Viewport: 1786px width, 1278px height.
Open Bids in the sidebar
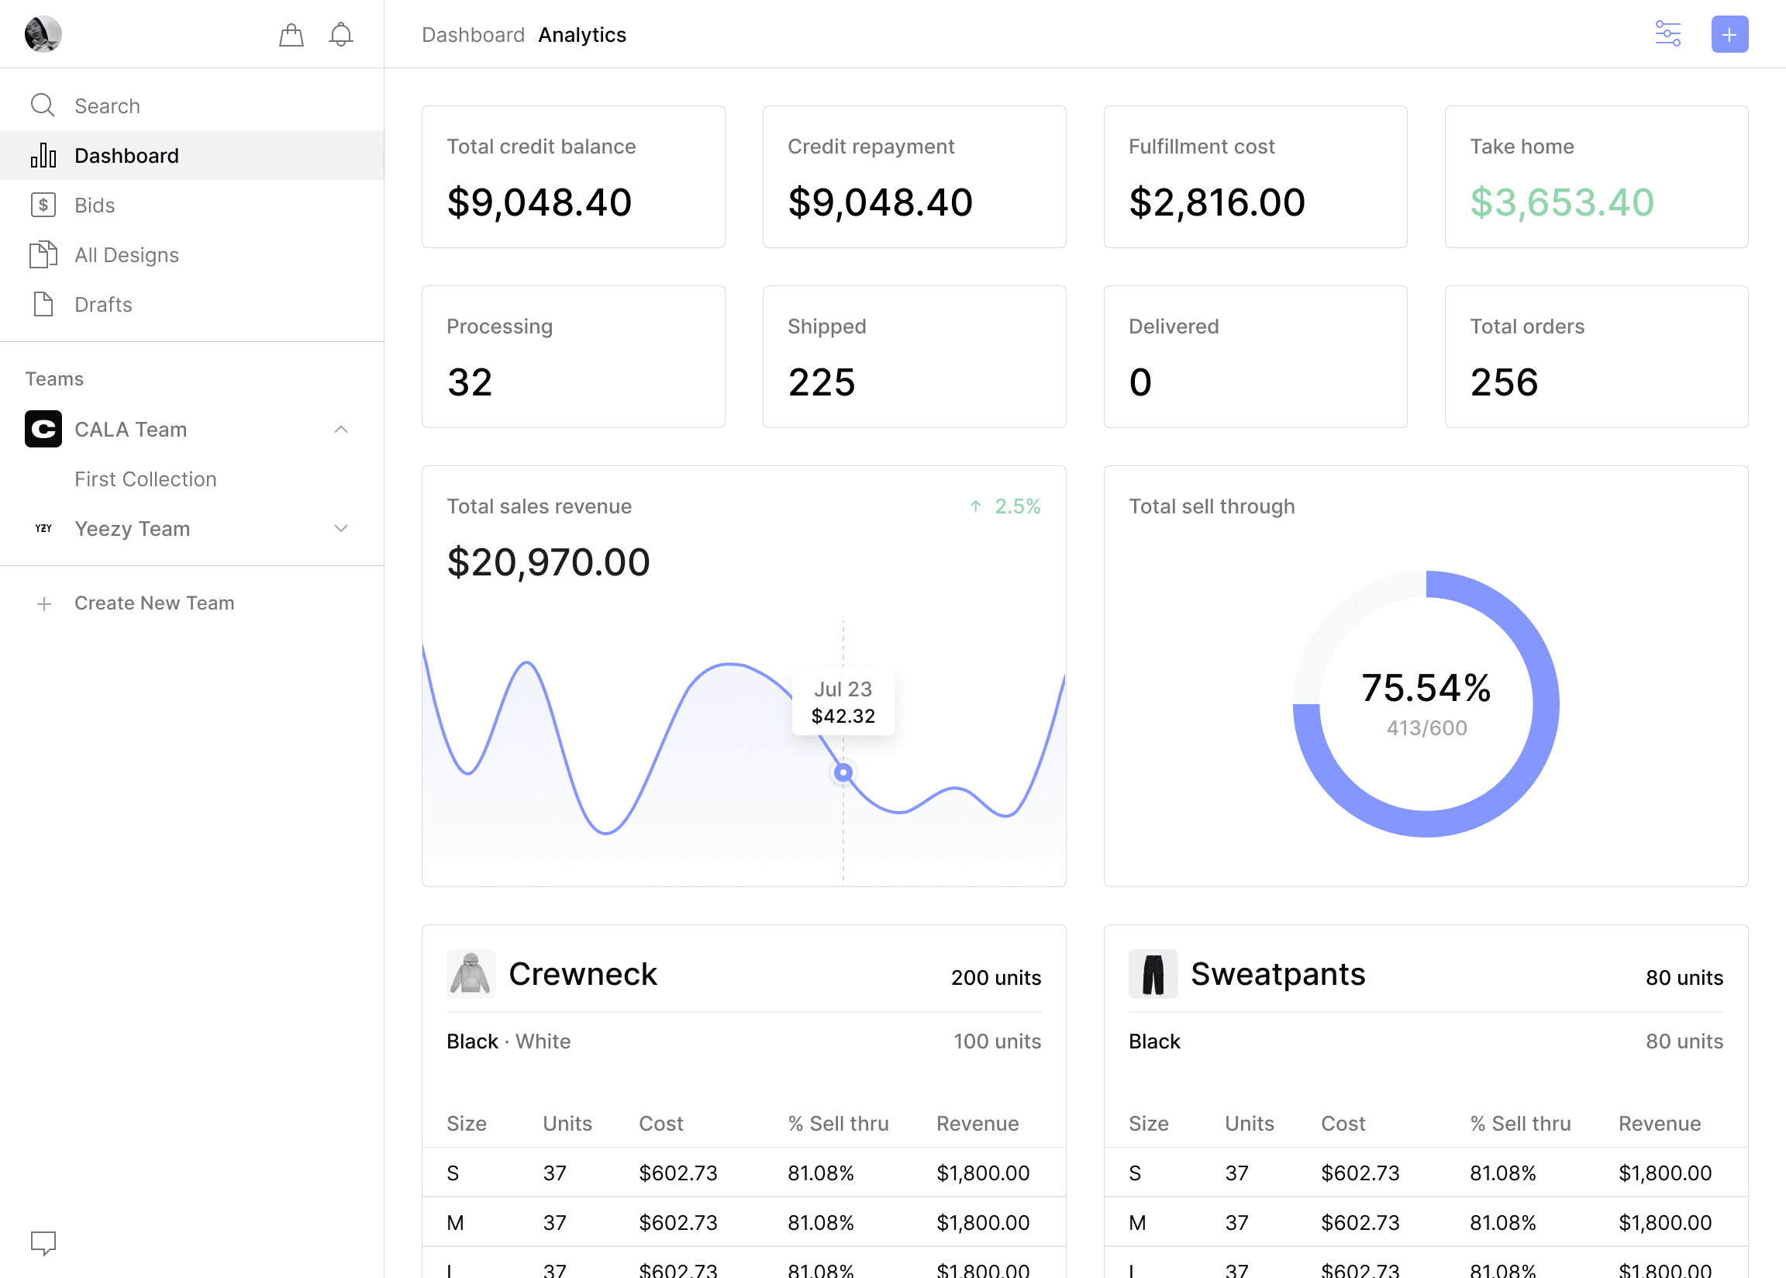pos(95,206)
